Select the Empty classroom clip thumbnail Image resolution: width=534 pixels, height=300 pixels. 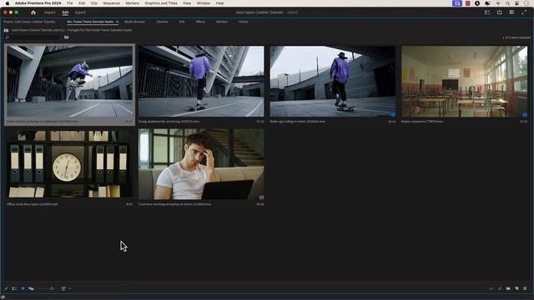click(464, 82)
